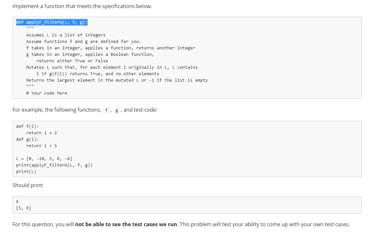The image size is (385, 232).
Task: Select the output value 6
Action: coord(17,201)
